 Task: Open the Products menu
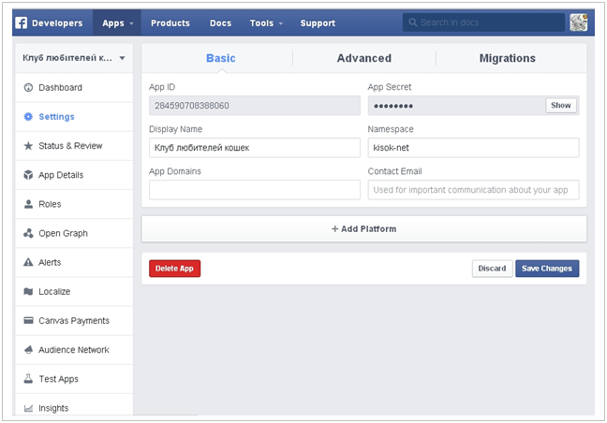pyautogui.click(x=170, y=23)
